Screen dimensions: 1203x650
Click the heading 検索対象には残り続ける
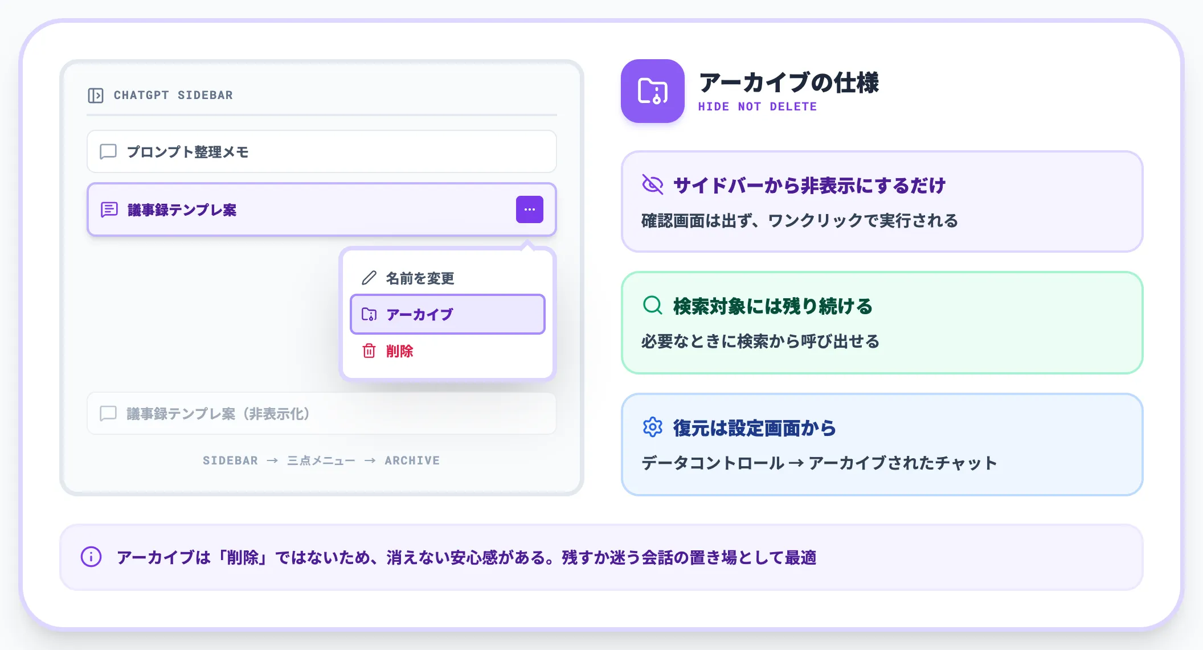coord(773,306)
